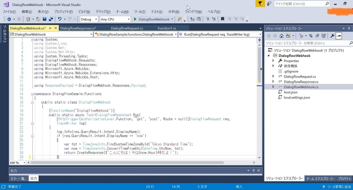353x190 pixels.
Task: Expand the 依存関係 node
Action: click(273, 66)
